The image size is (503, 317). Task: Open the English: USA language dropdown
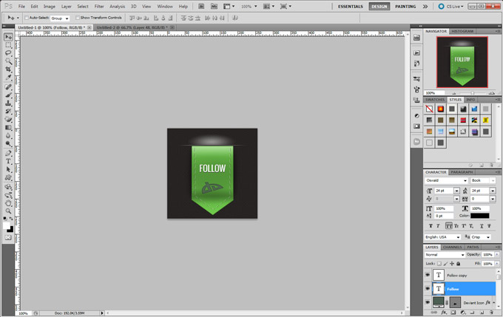442,237
